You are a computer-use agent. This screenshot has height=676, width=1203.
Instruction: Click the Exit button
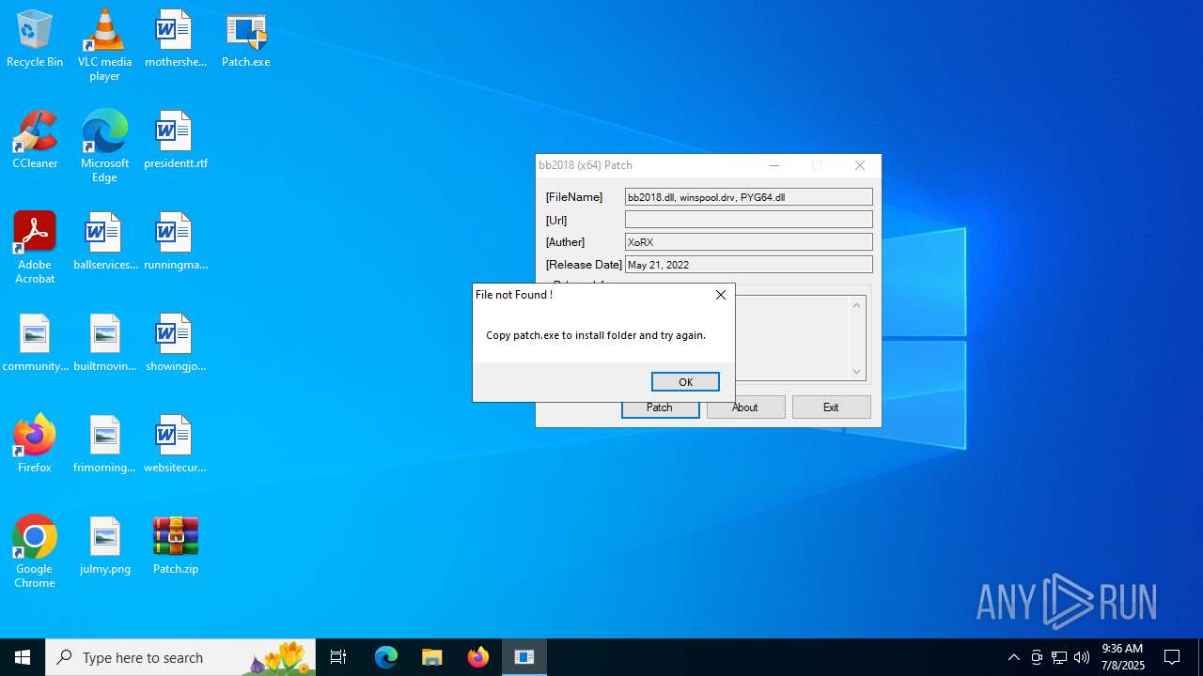tap(831, 407)
